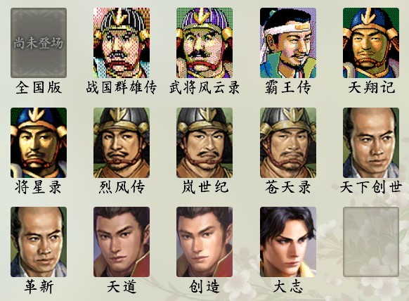Screen dimensions: 409x301
Task: Click the 全国版 label
Action: [39, 87]
